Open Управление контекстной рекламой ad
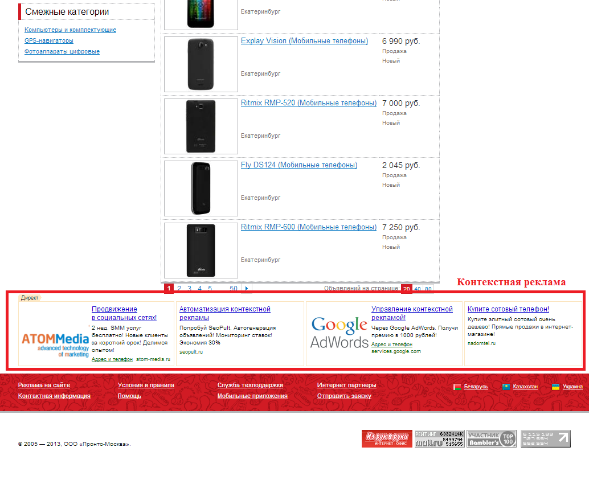The image size is (589, 484). pos(412,313)
